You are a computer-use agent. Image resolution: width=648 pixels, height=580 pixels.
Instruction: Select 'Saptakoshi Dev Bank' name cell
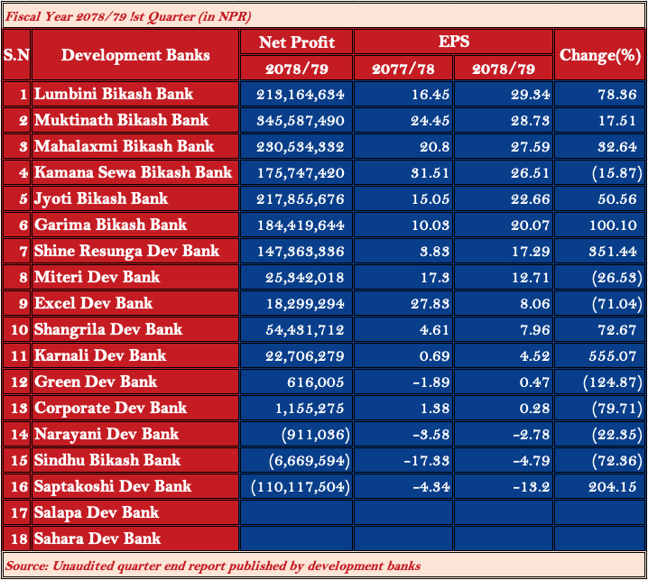pyautogui.click(x=135, y=486)
